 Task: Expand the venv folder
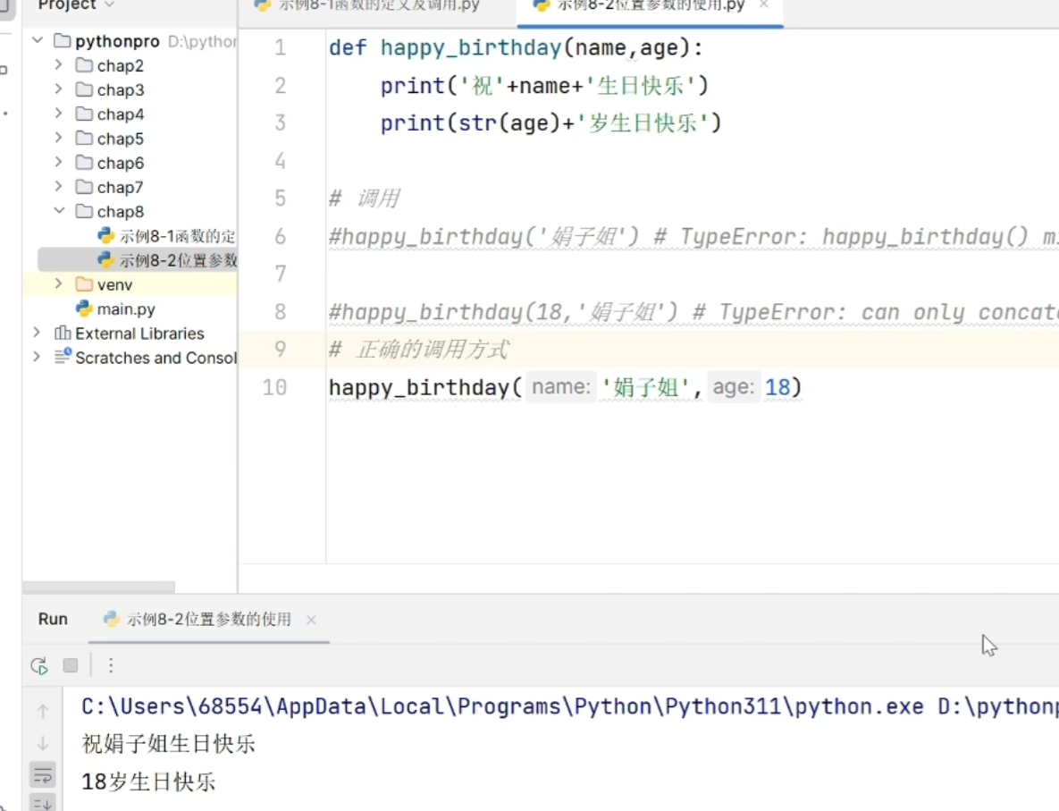pos(59,283)
